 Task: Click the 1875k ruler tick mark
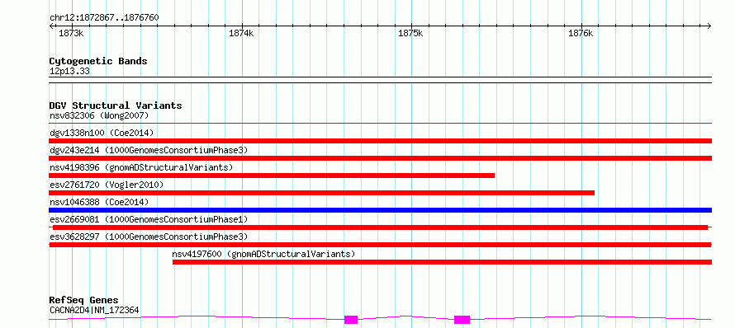[x=411, y=26]
